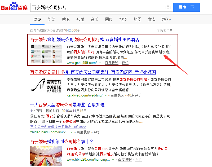Click the search query input field
Image resolution: width=212 pixels, height=167 pixels.
pyautogui.click(x=97, y=7)
